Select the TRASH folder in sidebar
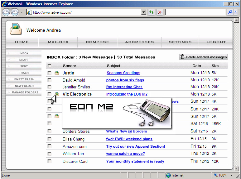Screen dimensions: 241x179 pos(24,73)
